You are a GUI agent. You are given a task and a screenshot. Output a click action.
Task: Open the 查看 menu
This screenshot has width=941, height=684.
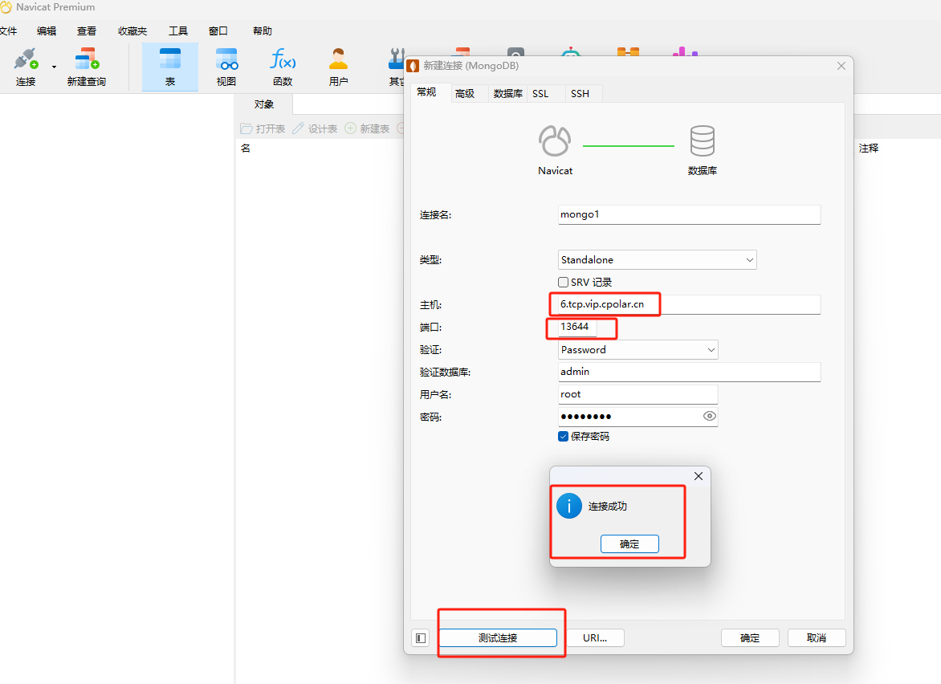click(x=87, y=31)
